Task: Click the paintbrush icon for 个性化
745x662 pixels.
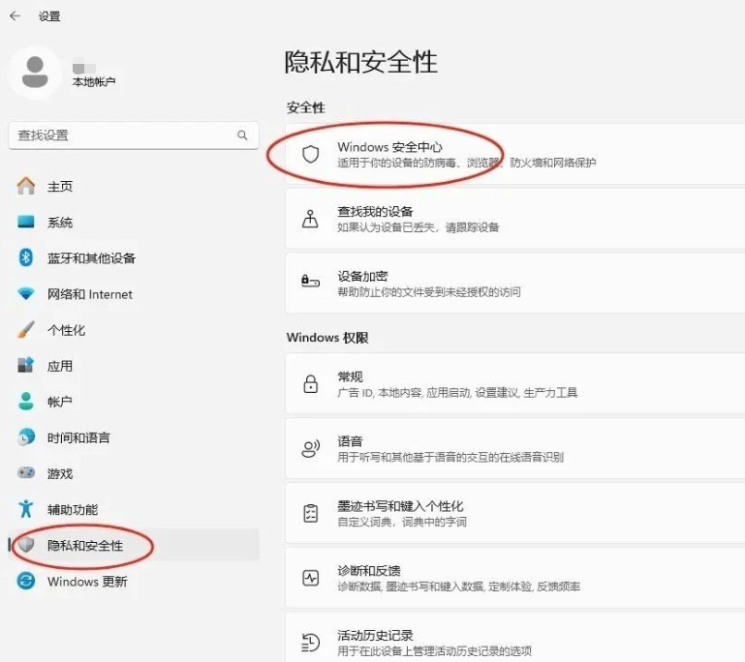Action: tap(25, 330)
